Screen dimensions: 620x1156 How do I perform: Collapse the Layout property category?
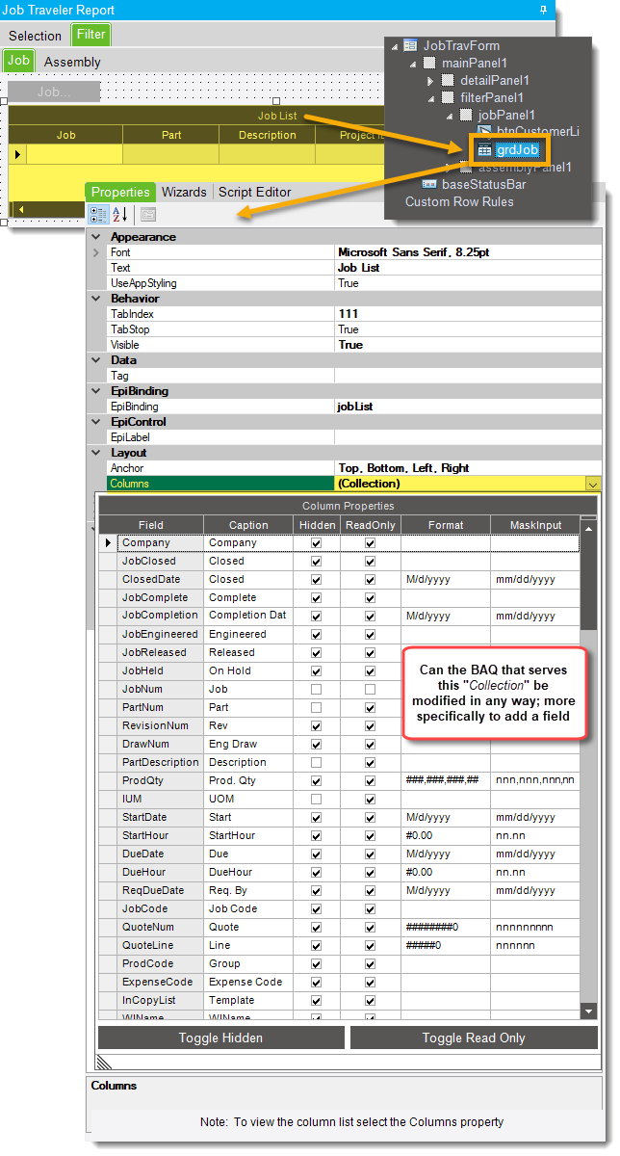tap(95, 453)
